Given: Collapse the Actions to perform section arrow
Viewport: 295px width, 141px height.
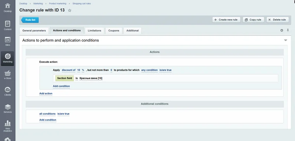Looking at the screenshot, I should (285, 40).
